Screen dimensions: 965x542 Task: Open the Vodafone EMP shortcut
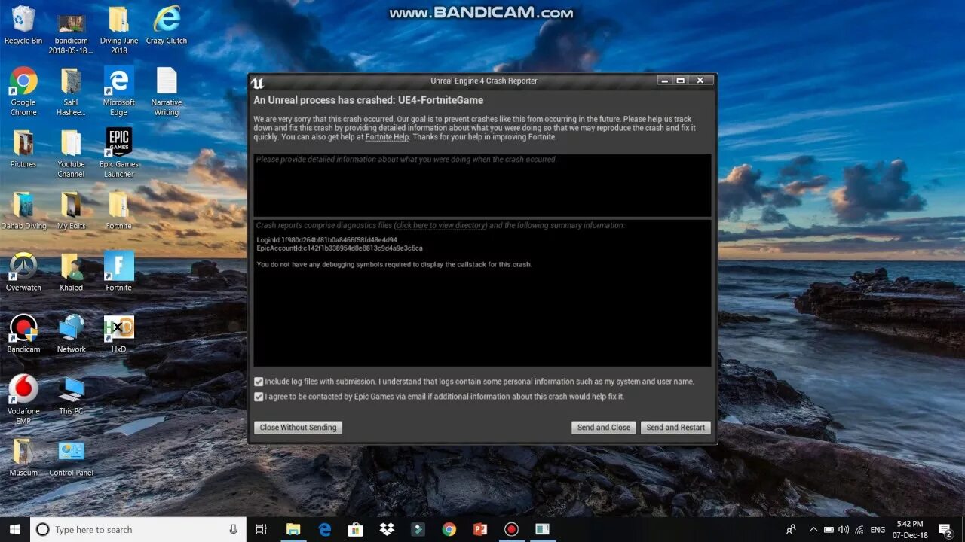click(x=23, y=400)
